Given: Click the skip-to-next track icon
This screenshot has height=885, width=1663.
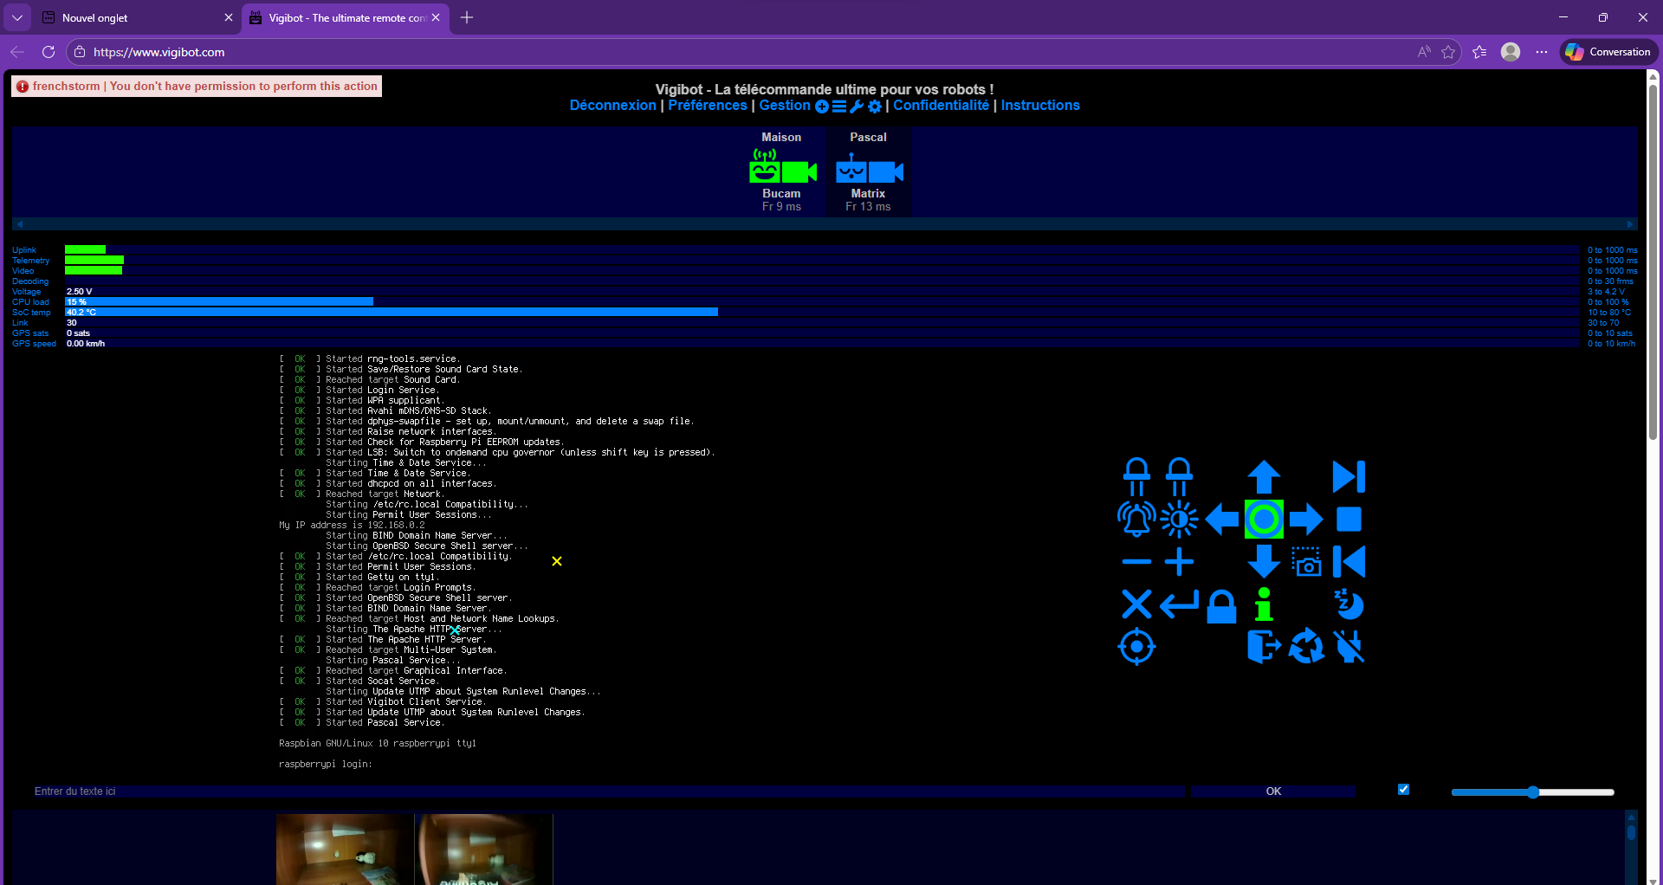Looking at the screenshot, I should tap(1349, 477).
